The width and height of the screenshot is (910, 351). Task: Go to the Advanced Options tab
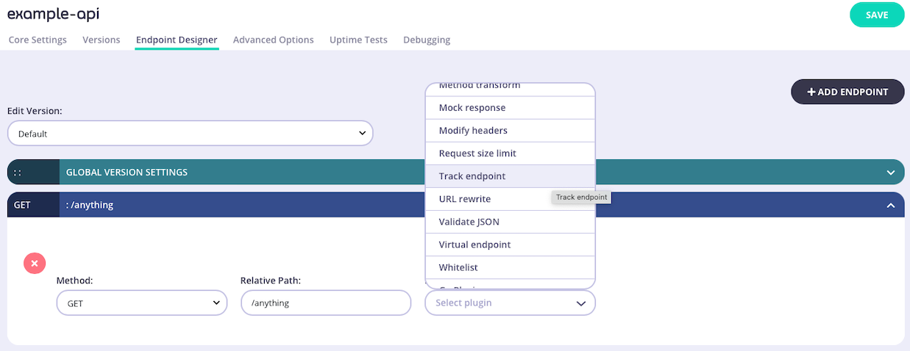click(x=273, y=40)
